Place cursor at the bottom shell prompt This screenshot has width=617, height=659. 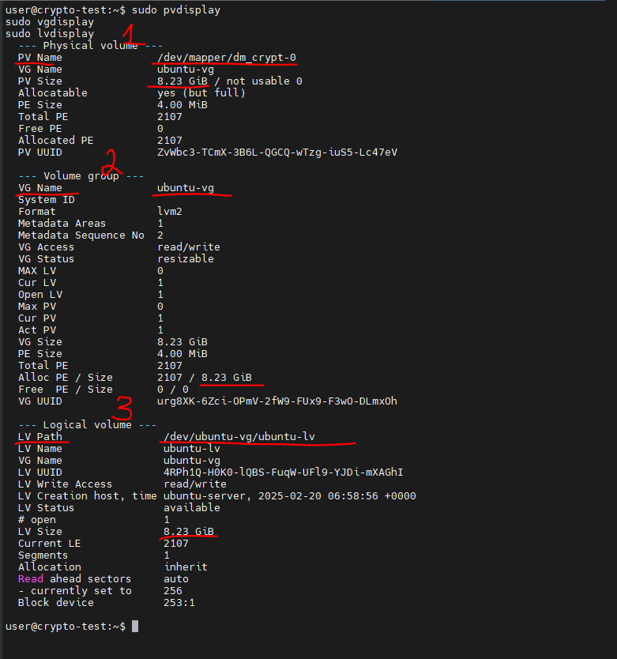pyautogui.click(x=135, y=626)
